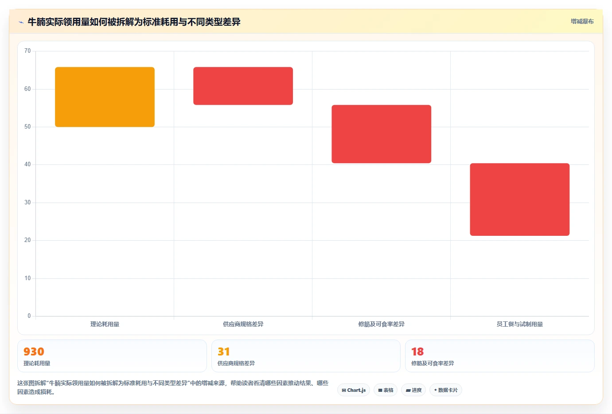Click the x-axis label 理论耗用量

(105, 324)
